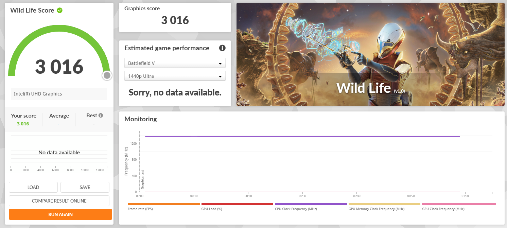Image resolution: width=507 pixels, height=228 pixels.
Task: Toggle GPU Clock Frequency (MHz) legend entry
Action: [x=458, y=207]
